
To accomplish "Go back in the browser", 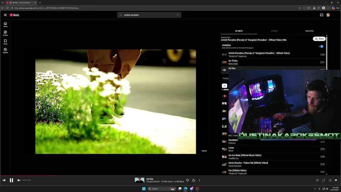I will point(3,8).
